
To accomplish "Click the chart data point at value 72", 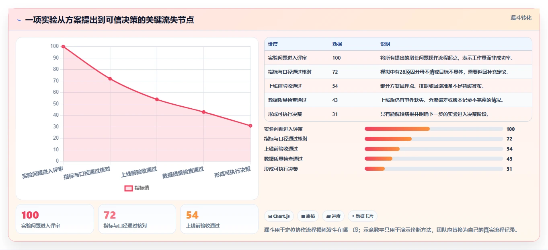I will pyautogui.click(x=110, y=79).
